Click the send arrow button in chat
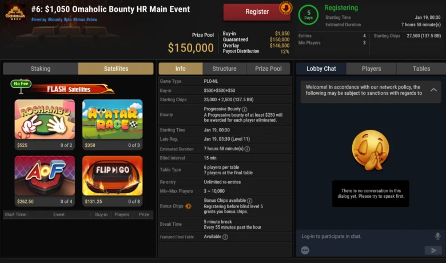This screenshot has height=263, width=446. (x=433, y=250)
